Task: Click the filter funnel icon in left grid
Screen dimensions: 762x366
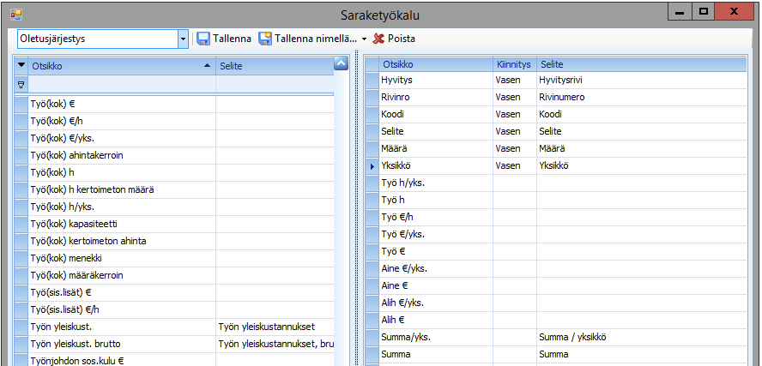Action: point(21,85)
